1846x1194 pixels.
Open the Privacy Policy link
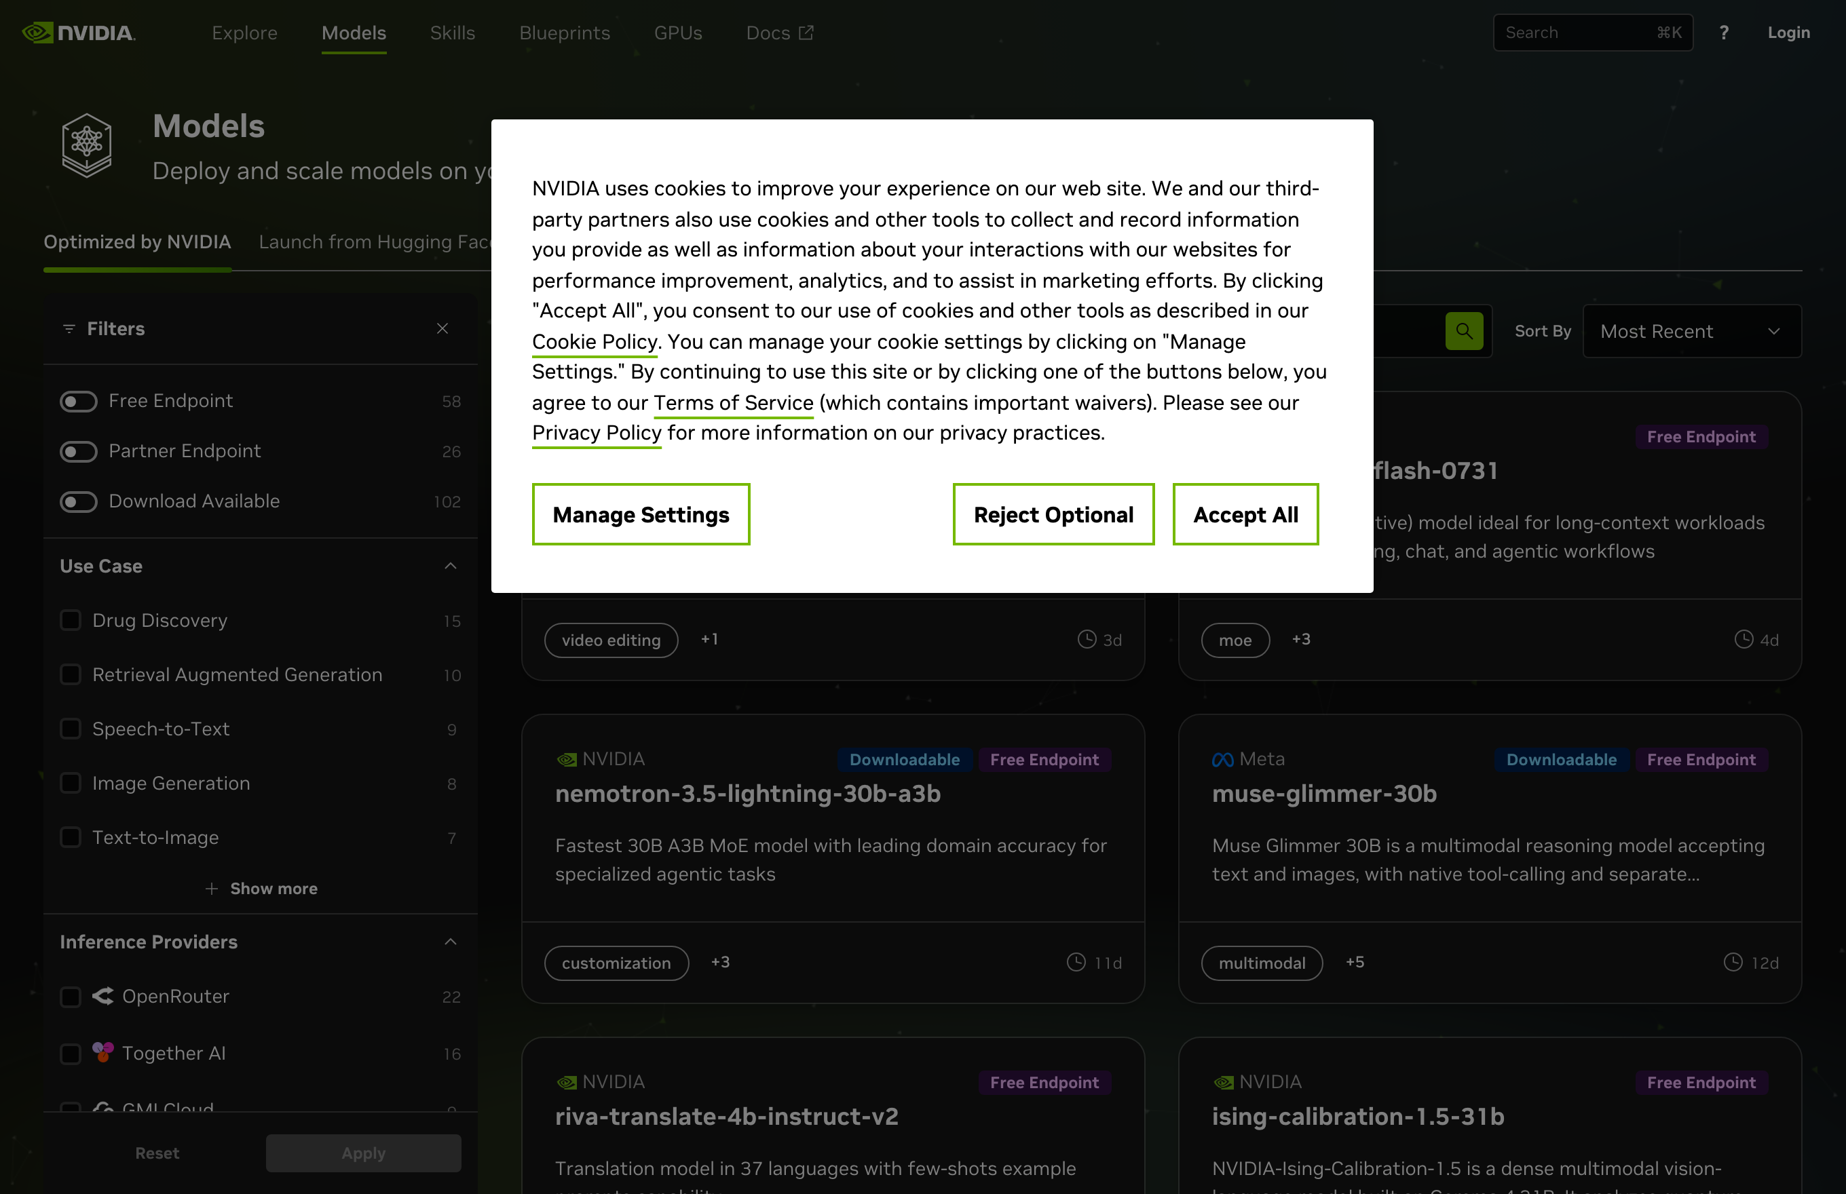pyautogui.click(x=597, y=433)
